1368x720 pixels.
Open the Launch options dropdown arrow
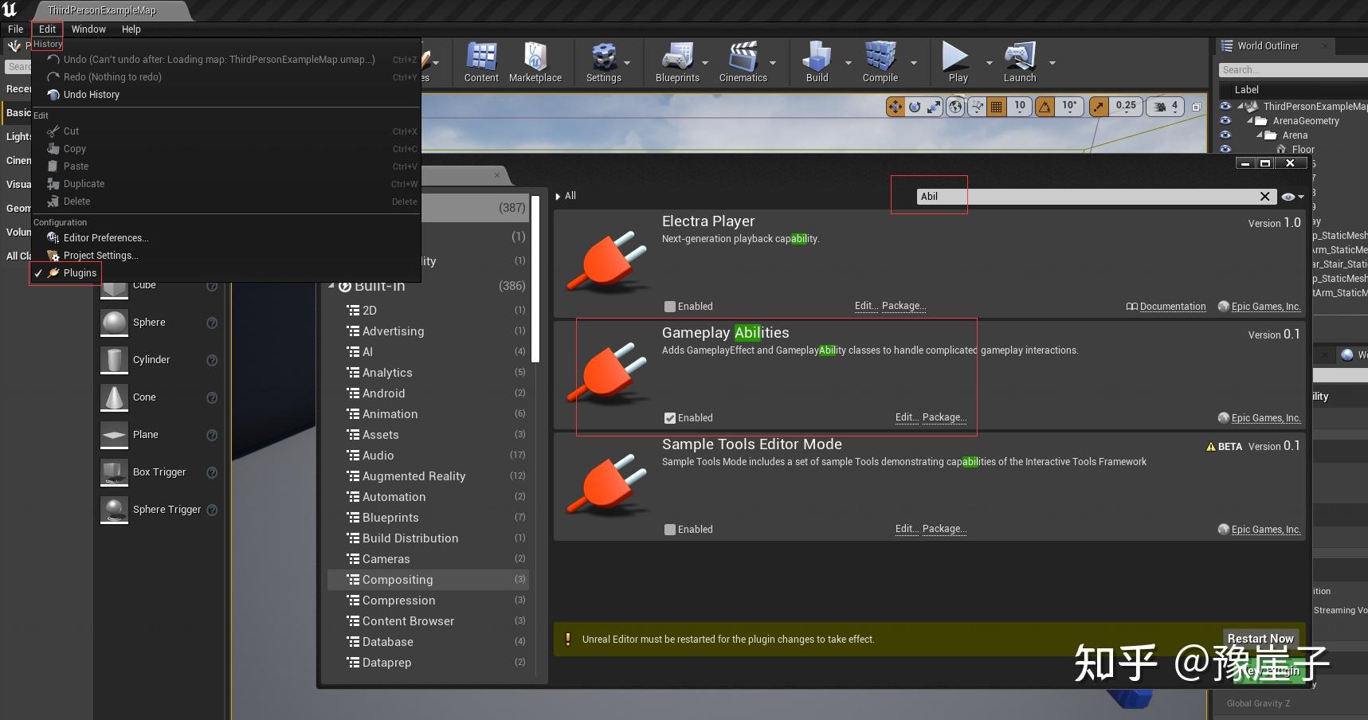(1052, 63)
